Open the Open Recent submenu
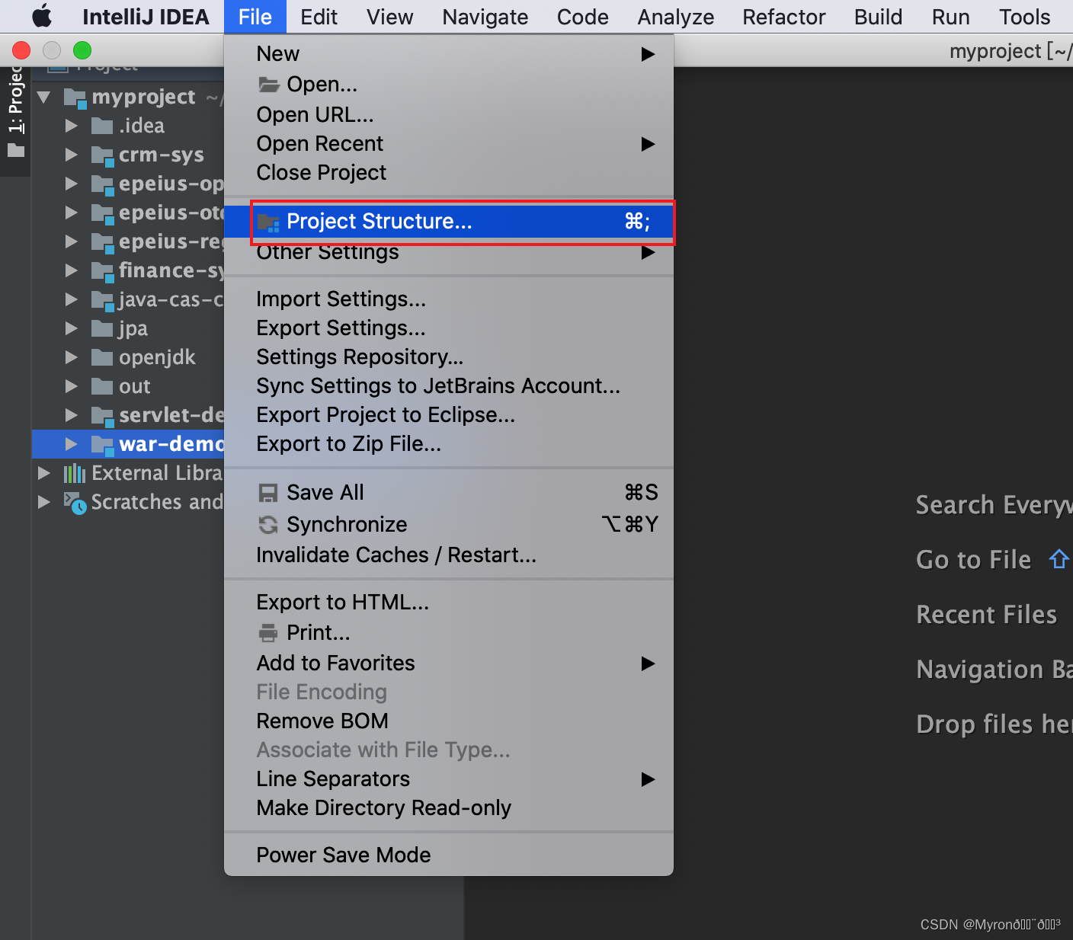Image resolution: width=1073 pixels, height=940 pixels. [449, 144]
